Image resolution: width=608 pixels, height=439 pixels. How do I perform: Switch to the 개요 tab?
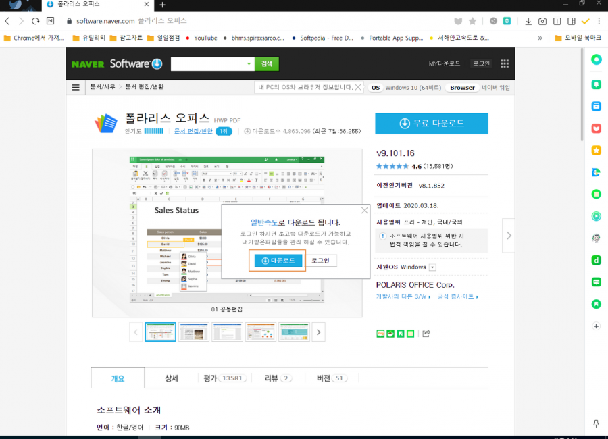118,378
